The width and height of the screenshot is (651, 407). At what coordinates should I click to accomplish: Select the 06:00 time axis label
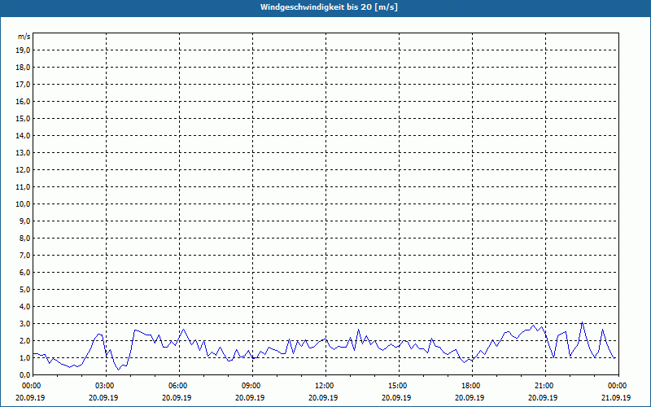point(178,386)
